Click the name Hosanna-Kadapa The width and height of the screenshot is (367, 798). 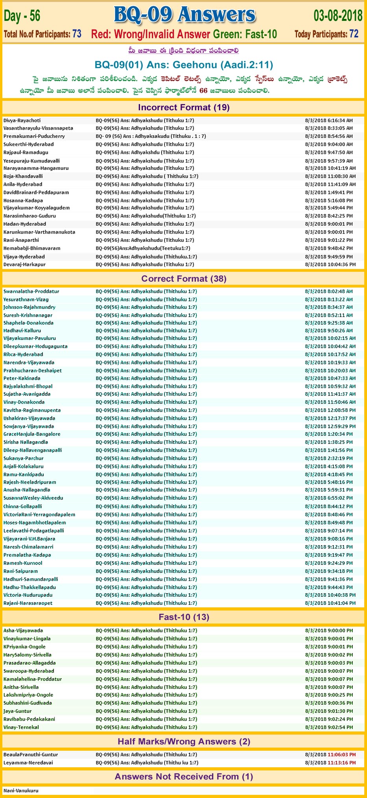[x=23, y=200]
